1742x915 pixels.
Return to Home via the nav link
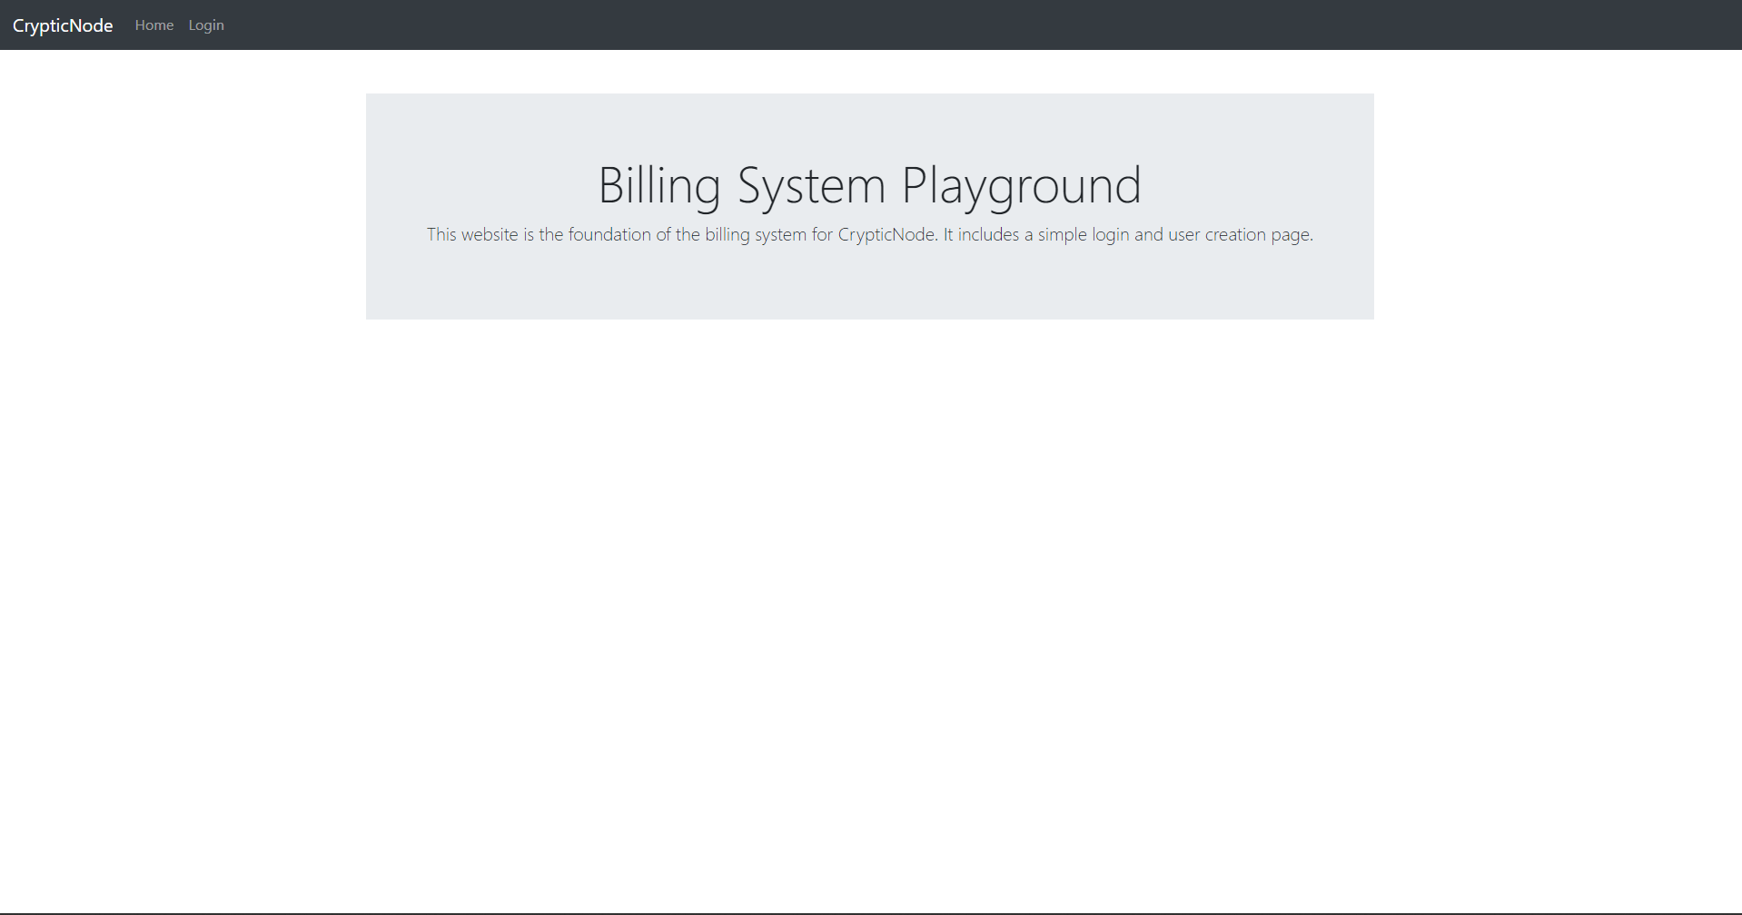[153, 25]
